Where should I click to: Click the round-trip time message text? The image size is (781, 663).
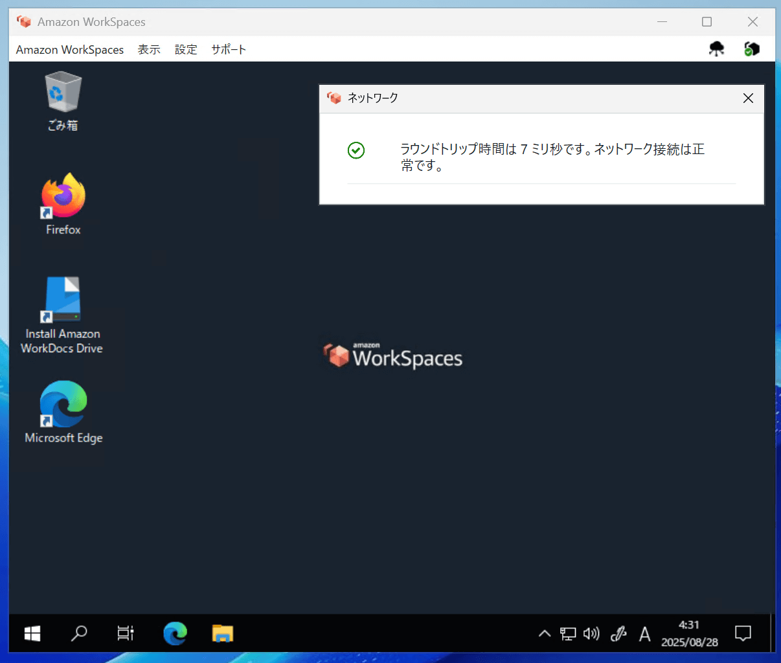[x=552, y=157]
